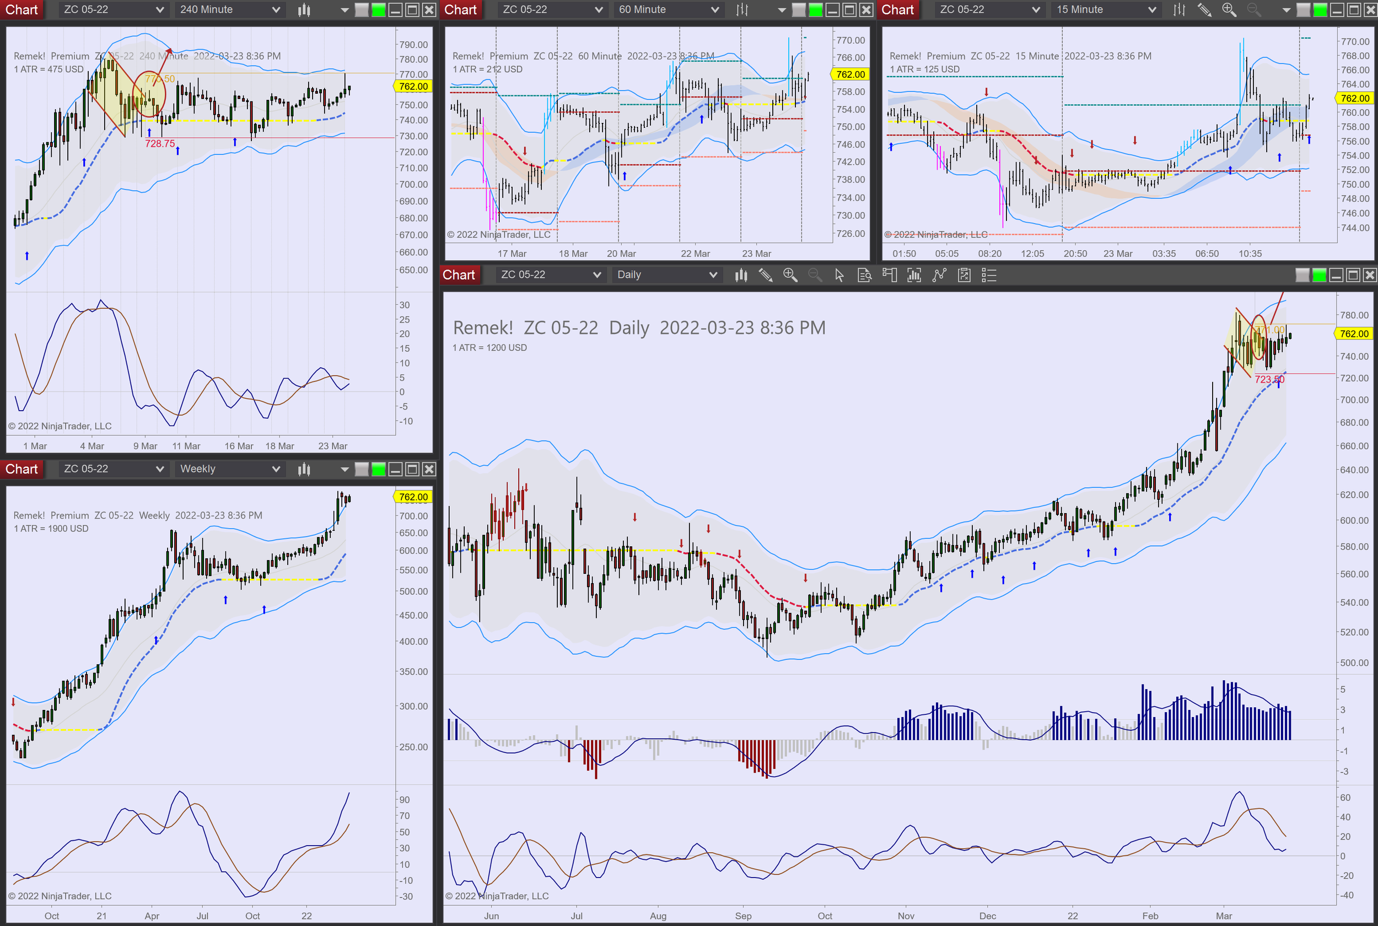Click the Chart tab of Weekly window
This screenshot has width=1378, height=926.
coord(22,470)
